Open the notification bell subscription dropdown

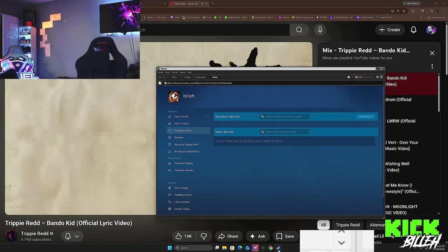tap(72, 236)
